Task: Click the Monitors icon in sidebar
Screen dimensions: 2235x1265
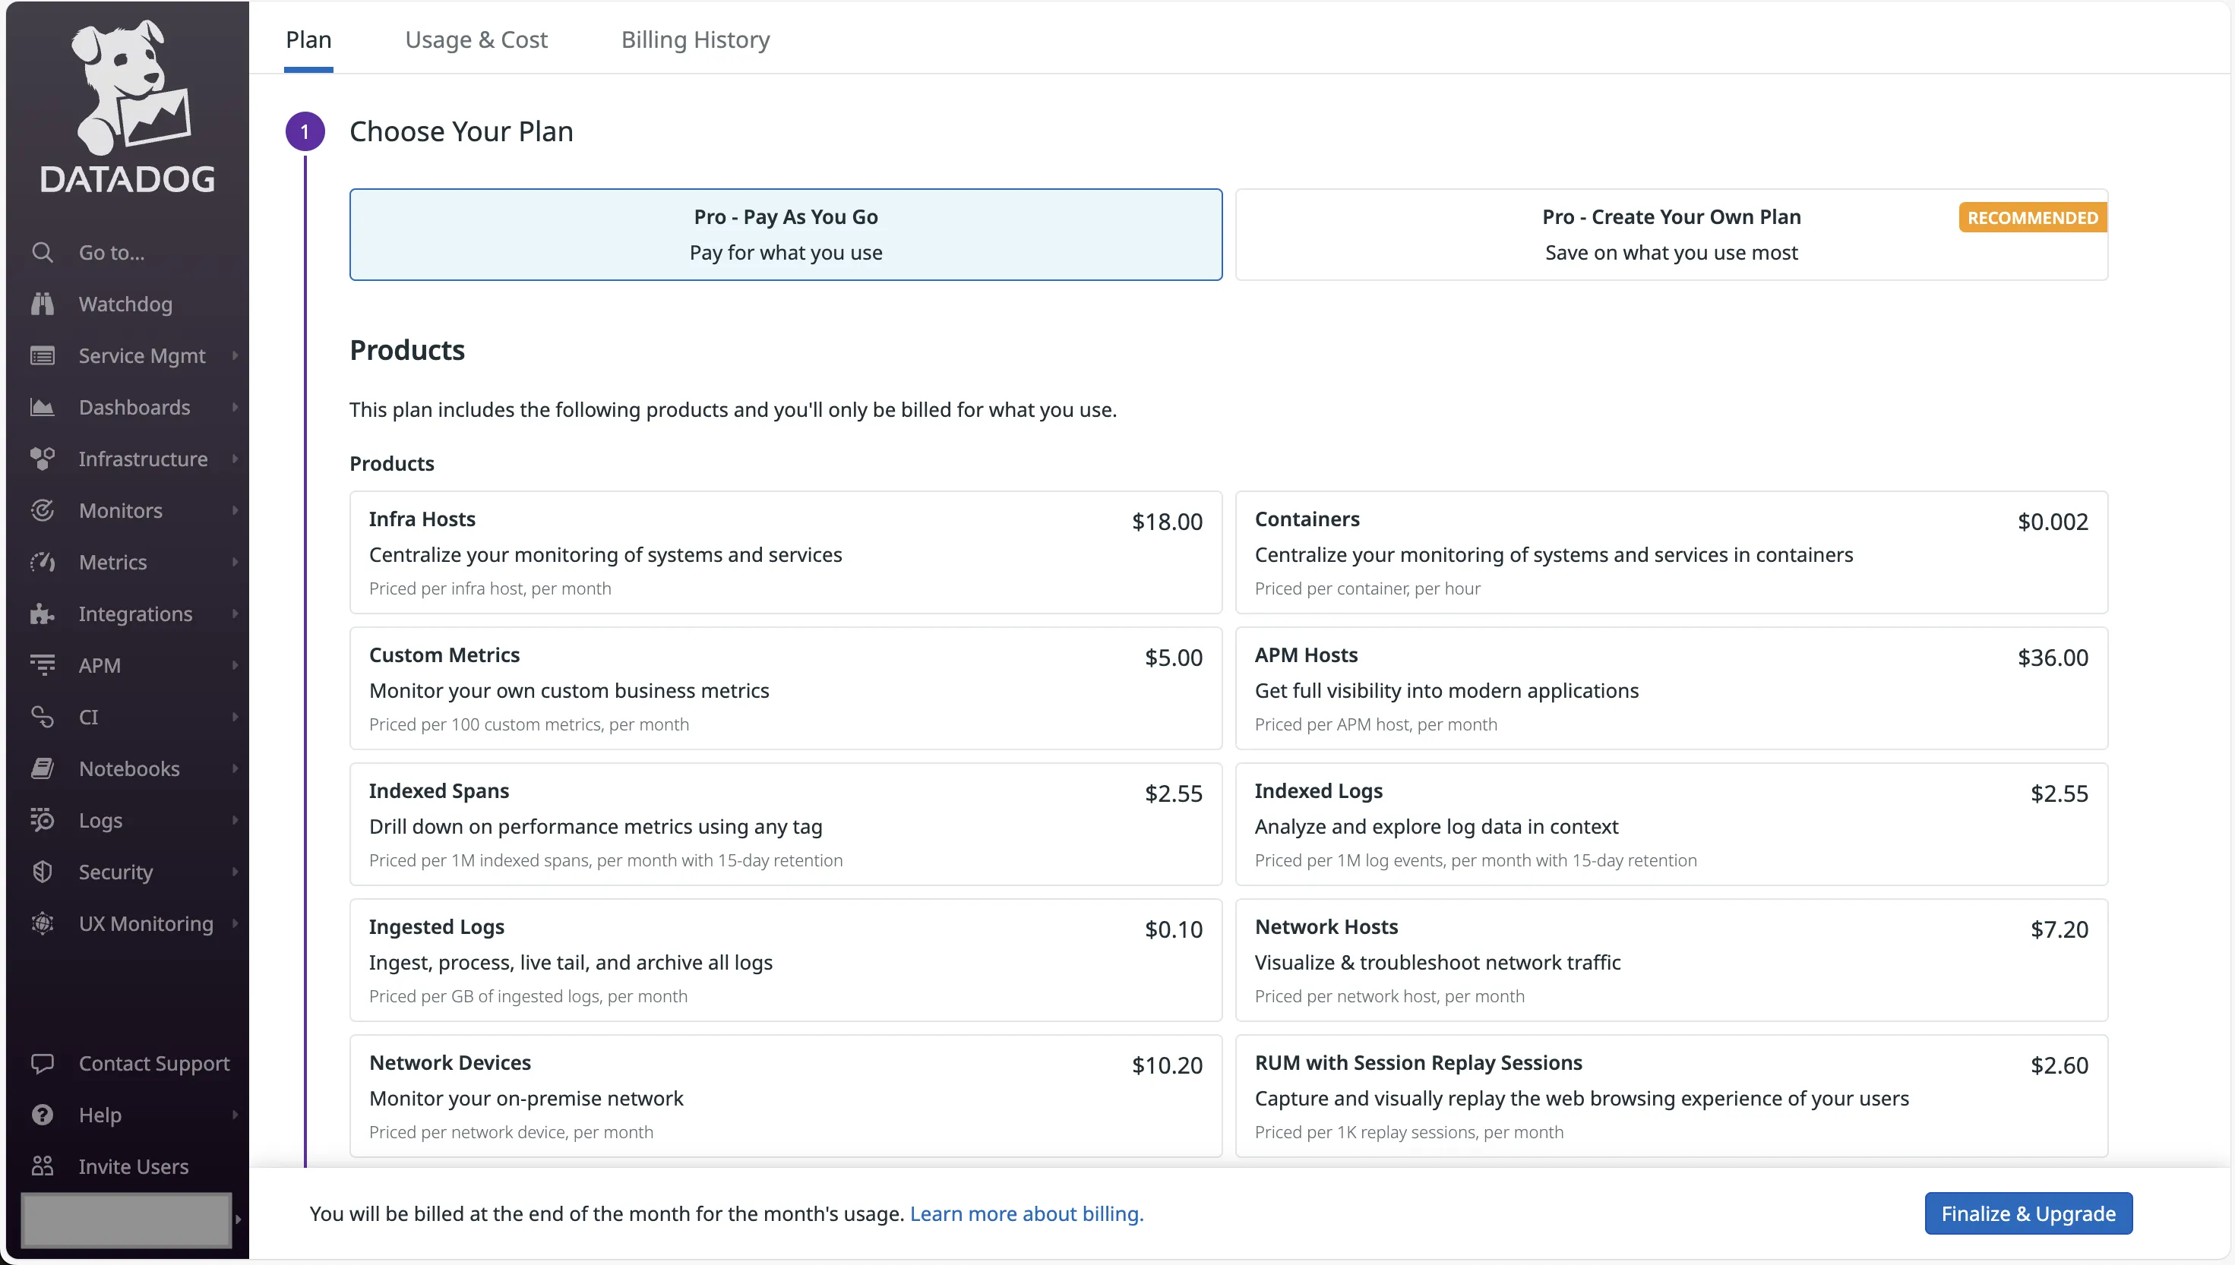Action: coord(42,510)
